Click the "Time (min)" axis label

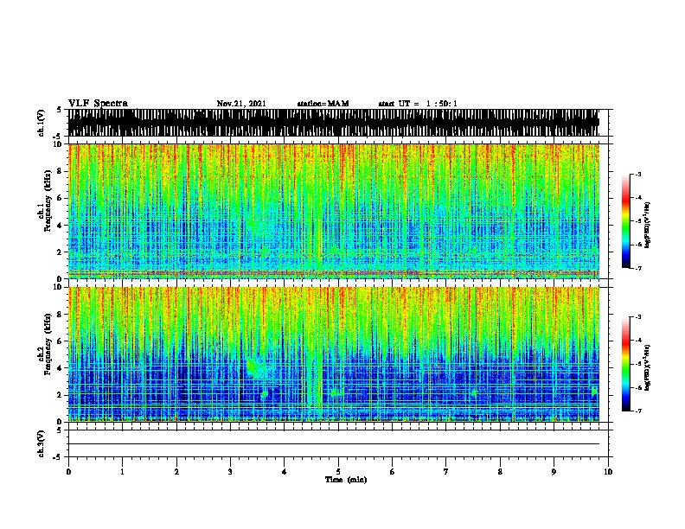click(346, 480)
